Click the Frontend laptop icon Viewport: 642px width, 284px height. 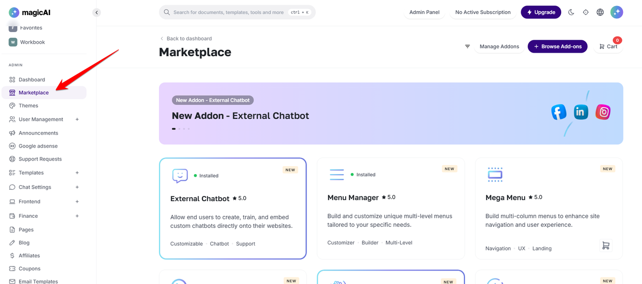coord(13,202)
